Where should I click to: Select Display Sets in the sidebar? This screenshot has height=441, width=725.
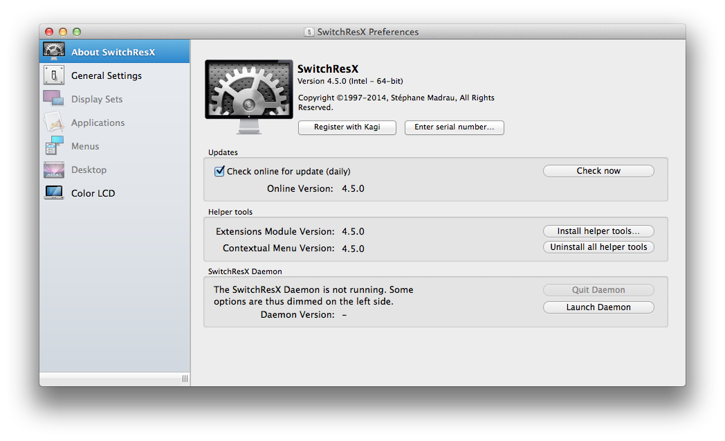(115, 98)
